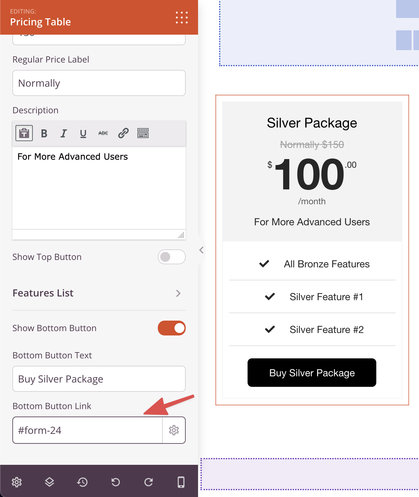Open the layers icon in the bottom bar

click(x=50, y=482)
